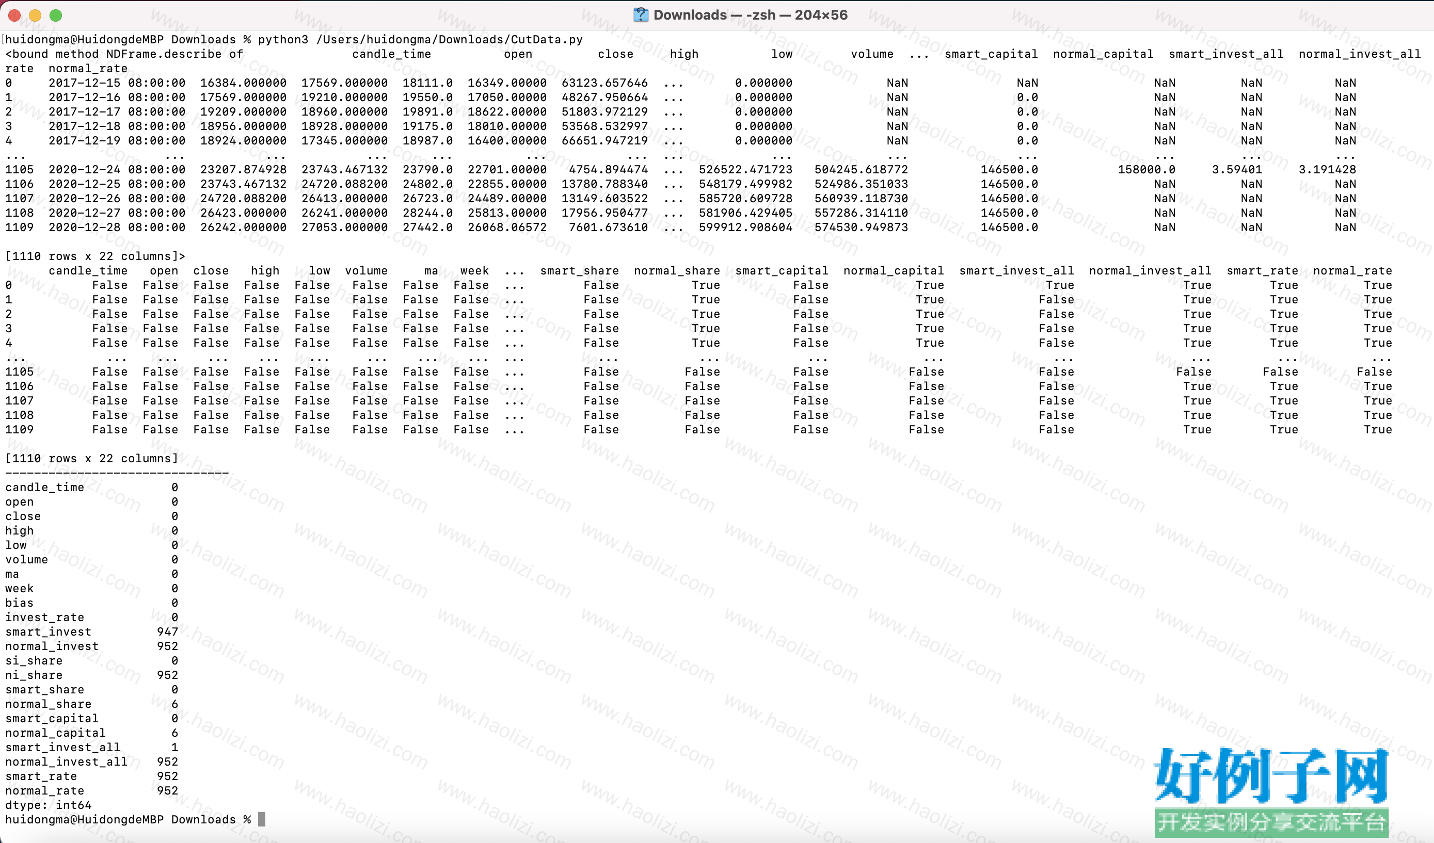The width and height of the screenshot is (1434, 843).
Task: Click the yellow minimize window button
Action: (35, 15)
